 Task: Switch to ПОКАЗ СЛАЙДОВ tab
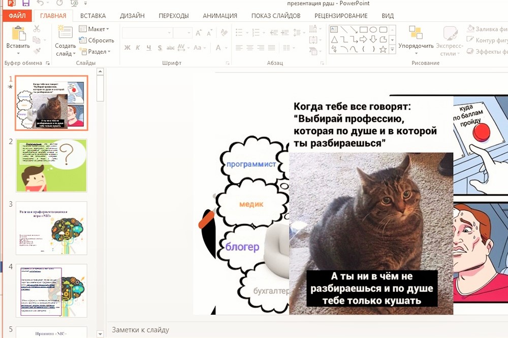276,16
